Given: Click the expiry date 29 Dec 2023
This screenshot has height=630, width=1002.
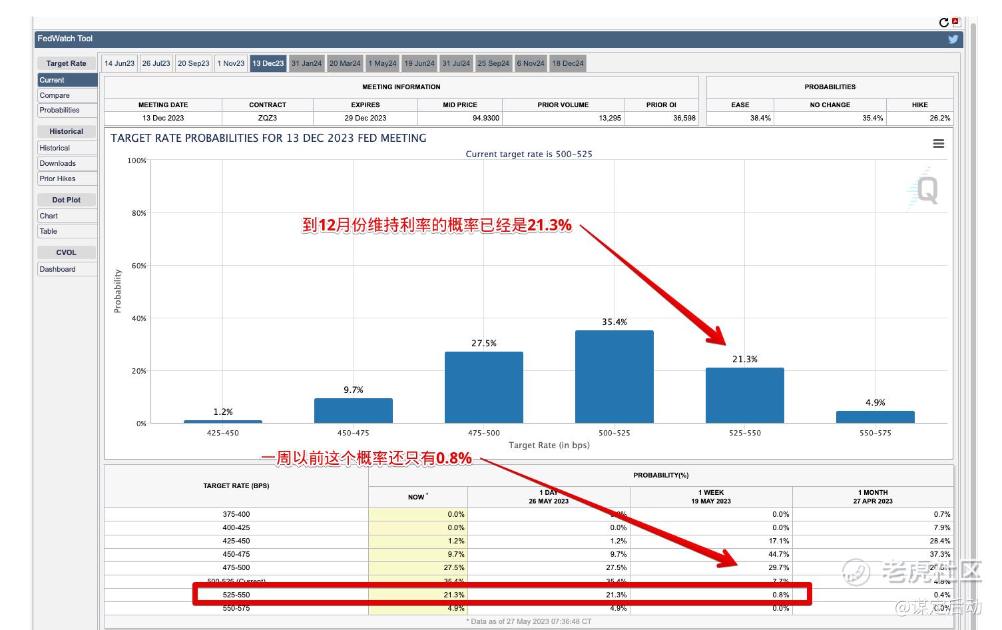Looking at the screenshot, I should tap(366, 118).
